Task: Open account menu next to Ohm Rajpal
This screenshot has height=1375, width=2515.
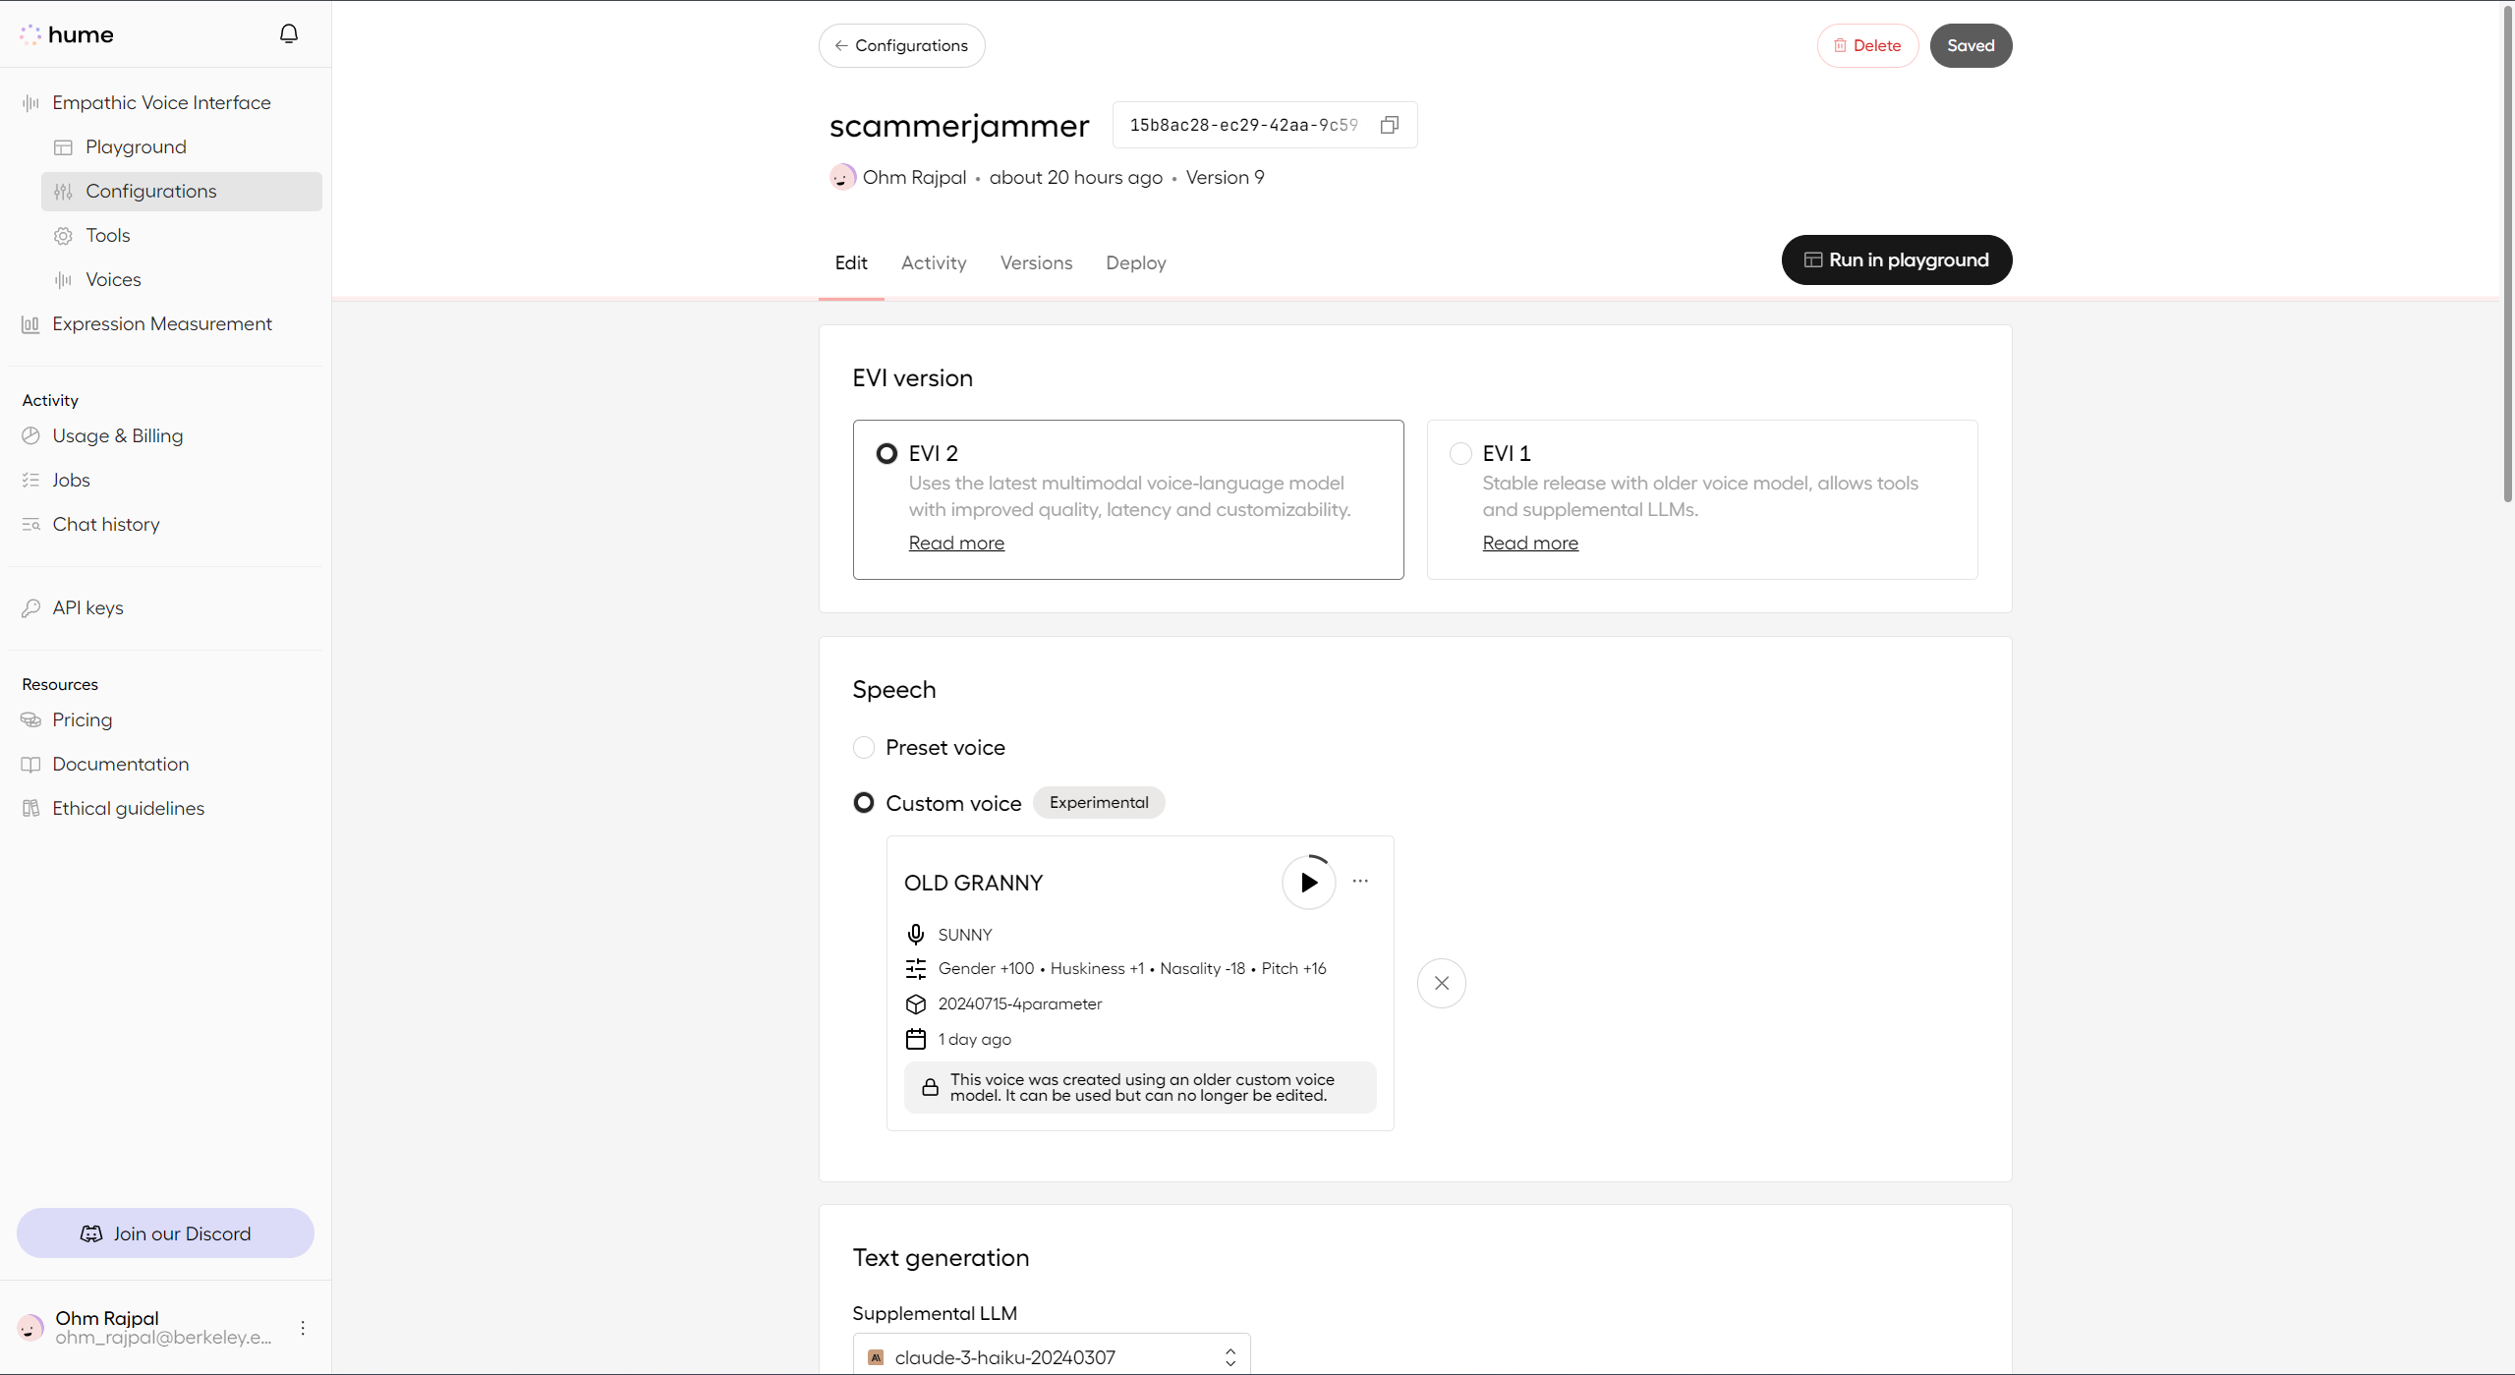Action: [x=303, y=1328]
